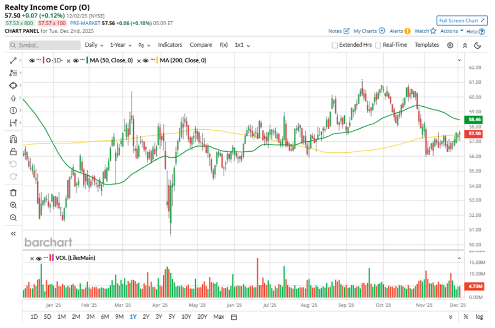The width and height of the screenshot is (495, 328).
Task: Click the lock drawings icon
Action: click(x=13, y=152)
